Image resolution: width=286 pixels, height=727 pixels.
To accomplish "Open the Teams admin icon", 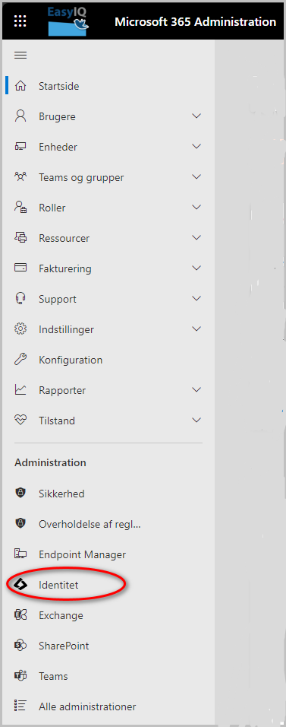I will [20, 676].
